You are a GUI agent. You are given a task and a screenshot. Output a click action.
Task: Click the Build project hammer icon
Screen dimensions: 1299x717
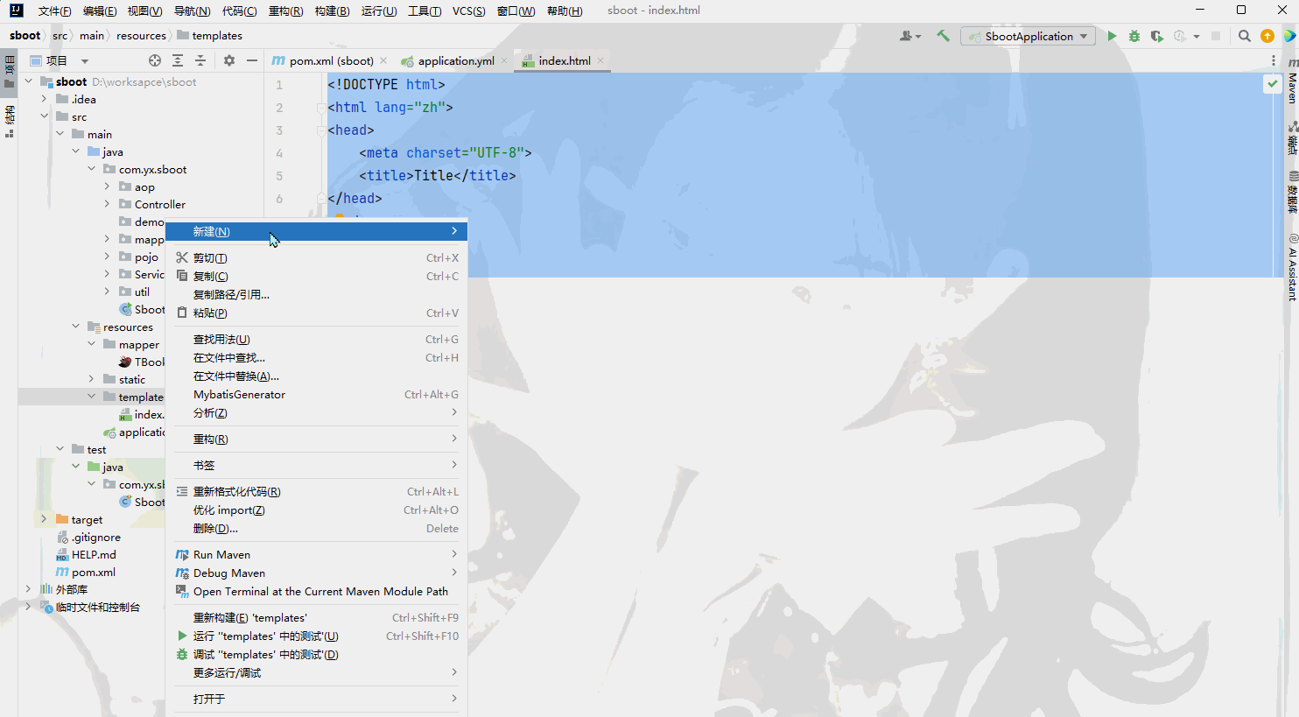click(943, 36)
